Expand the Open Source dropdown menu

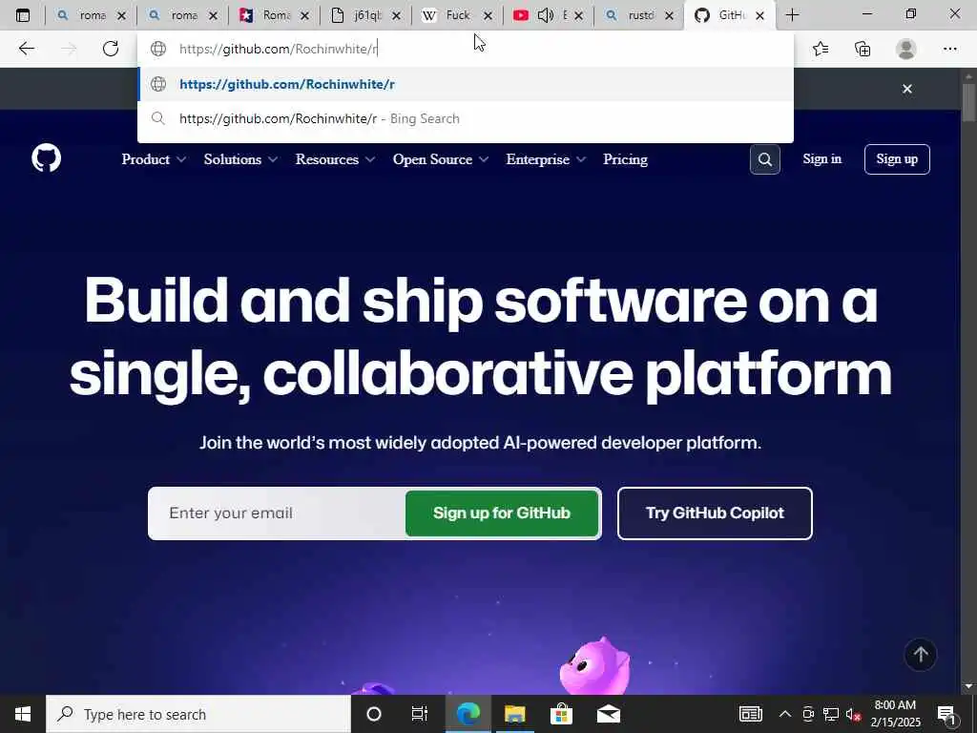441,159
